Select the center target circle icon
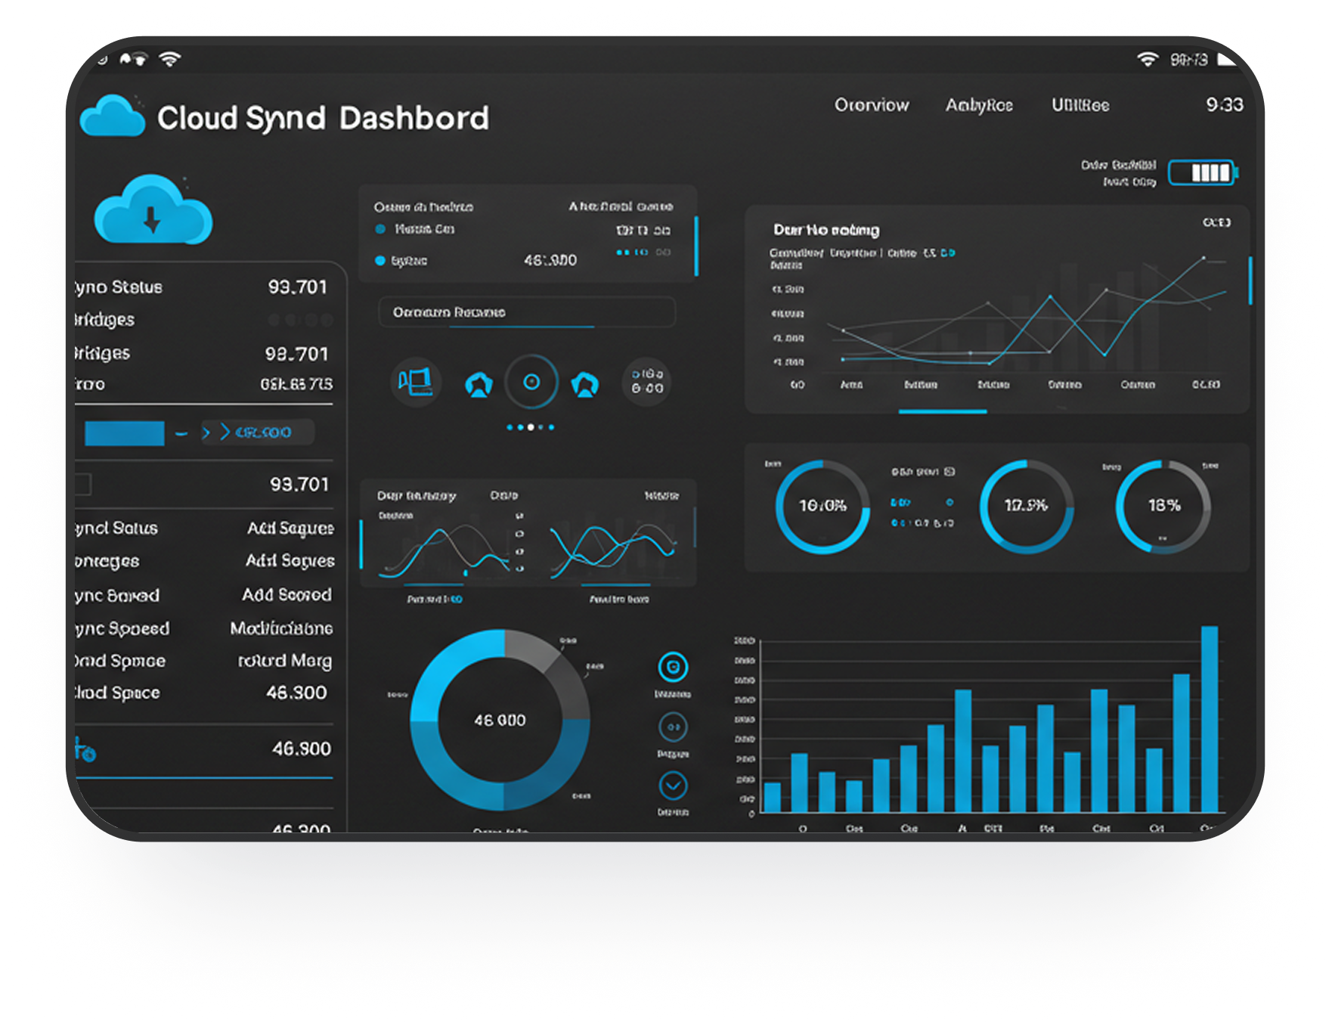Image resolution: width=1332 pixels, height=1023 pixels. (531, 383)
